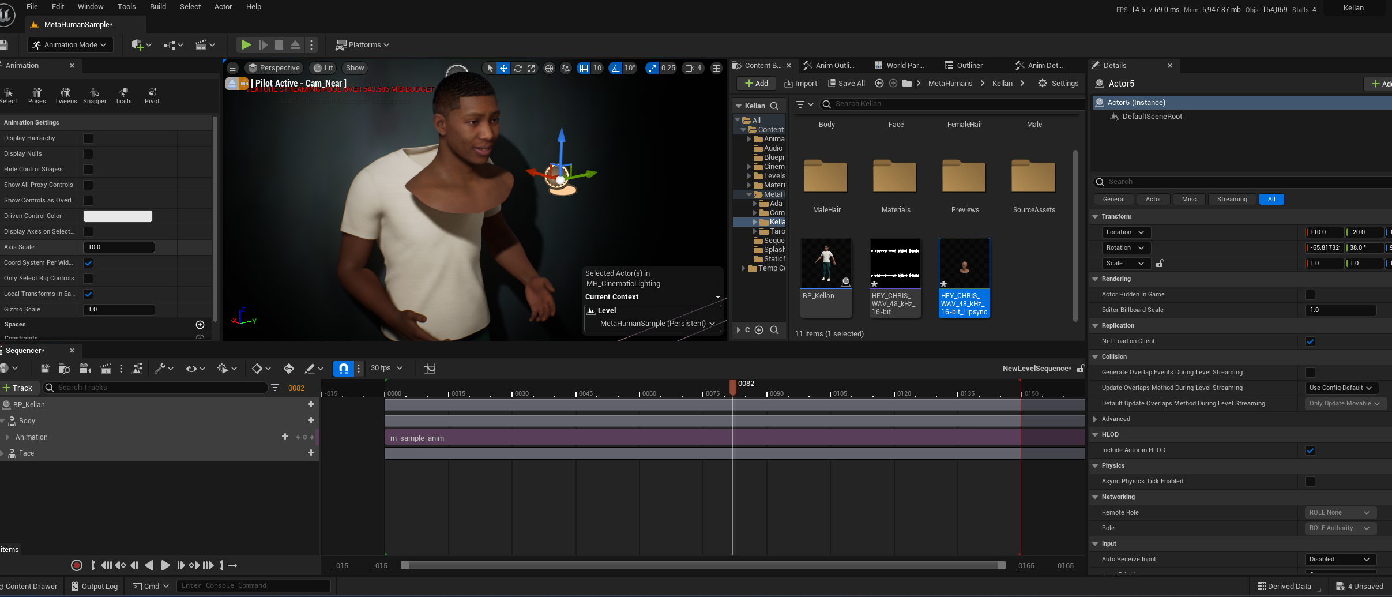Open the Tools menu
The image size is (1392, 597).
[x=127, y=7]
